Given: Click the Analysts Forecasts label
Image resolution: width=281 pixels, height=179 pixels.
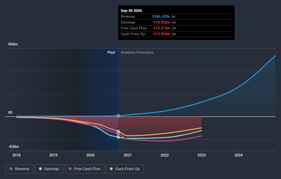Looking at the screenshot, I should click(137, 52).
